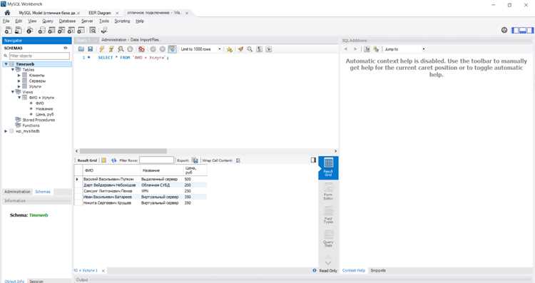535x283 pixels.
Task: Click the Search table data toolbar icon
Action: tap(93, 31)
